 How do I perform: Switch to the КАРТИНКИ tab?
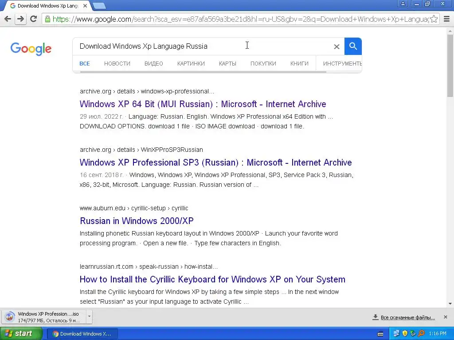[x=191, y=64]
